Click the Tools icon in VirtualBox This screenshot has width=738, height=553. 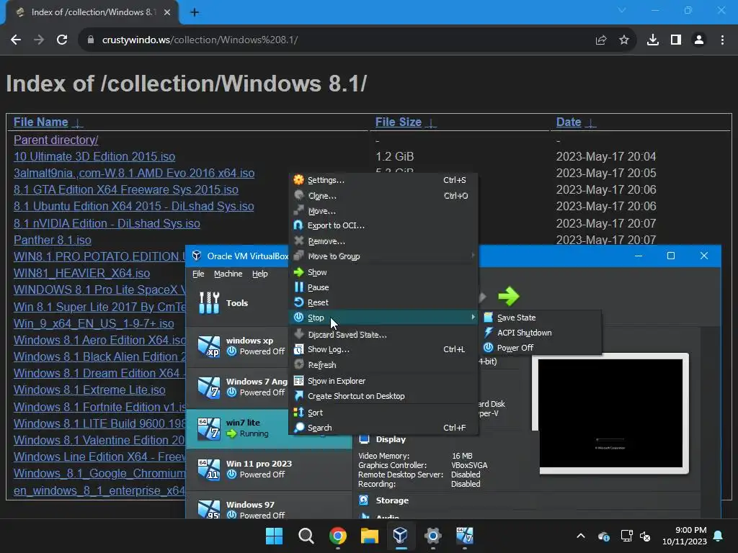pyautogui.click(x=209, y=303)
